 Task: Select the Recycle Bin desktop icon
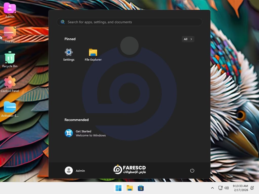[10, 60]
